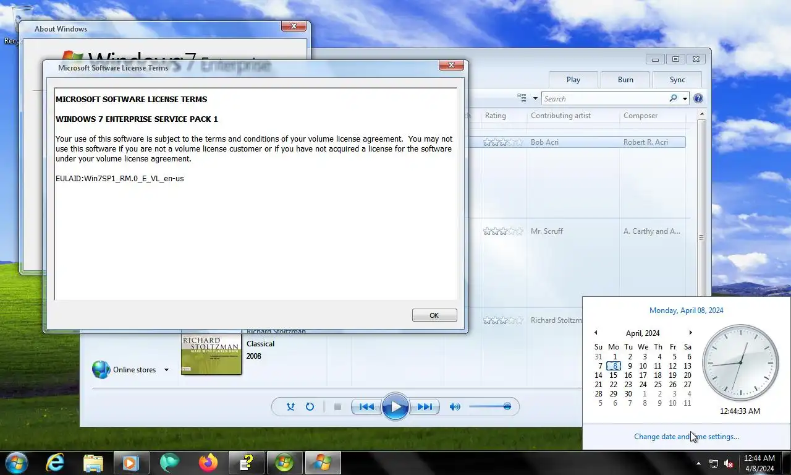Click Monday, April 08, 2024 date text

(686, 310)
